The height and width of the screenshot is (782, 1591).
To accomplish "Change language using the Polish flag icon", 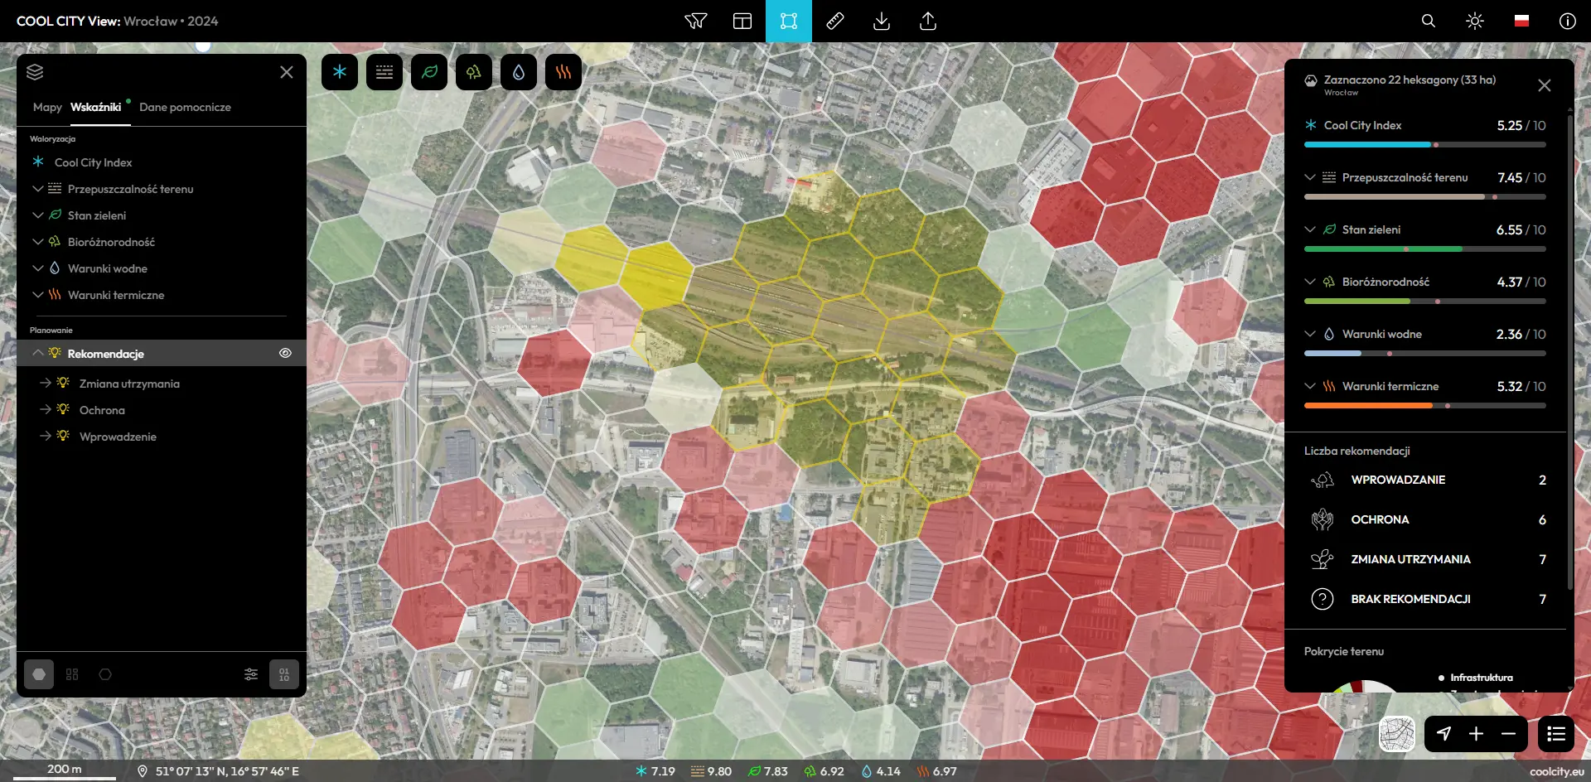I will [1521, 21].
